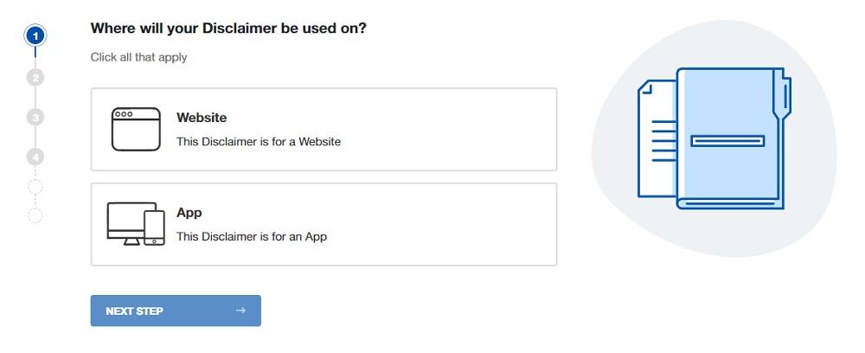Click the 'Click all that apply' hint text
The image size is (865, 353).
tap(139, 57)
